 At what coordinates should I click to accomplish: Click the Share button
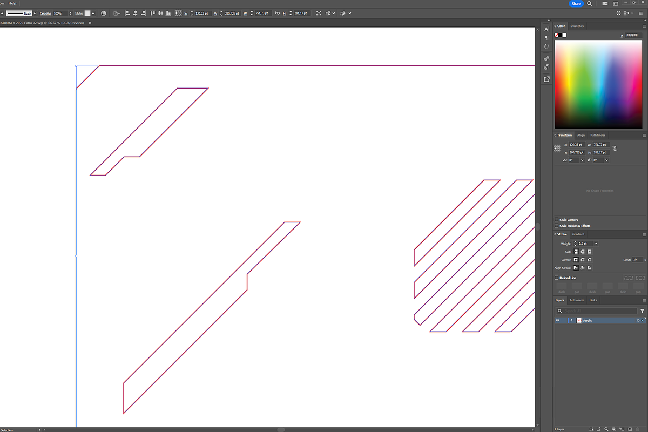576,4
